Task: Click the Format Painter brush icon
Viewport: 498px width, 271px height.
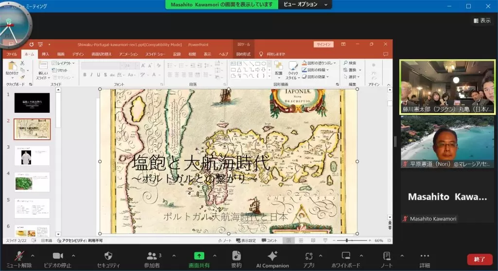Action: pos(22,77)
